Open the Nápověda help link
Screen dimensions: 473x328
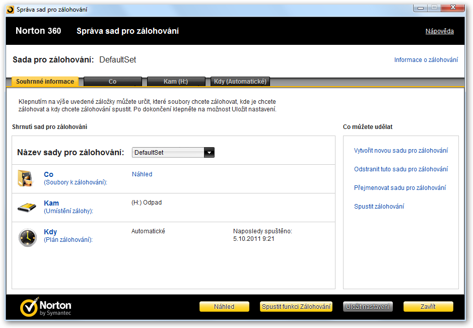[x=440, y=31]
